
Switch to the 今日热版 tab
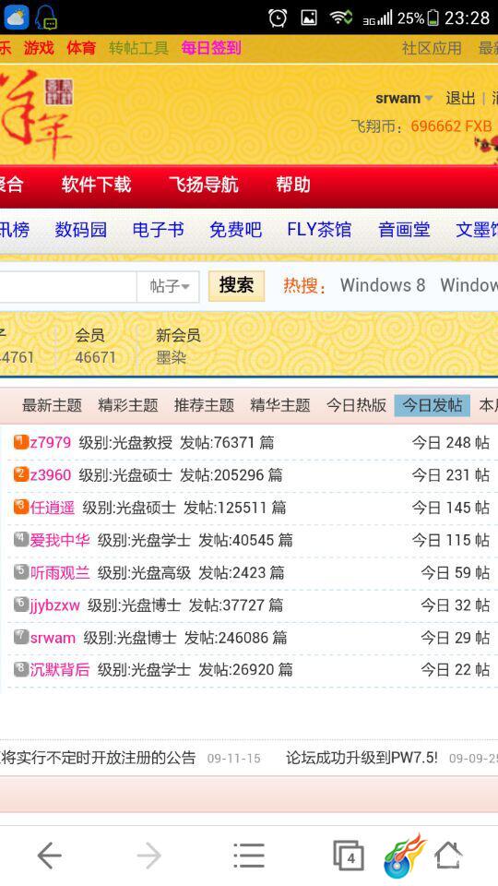(356, 405)
